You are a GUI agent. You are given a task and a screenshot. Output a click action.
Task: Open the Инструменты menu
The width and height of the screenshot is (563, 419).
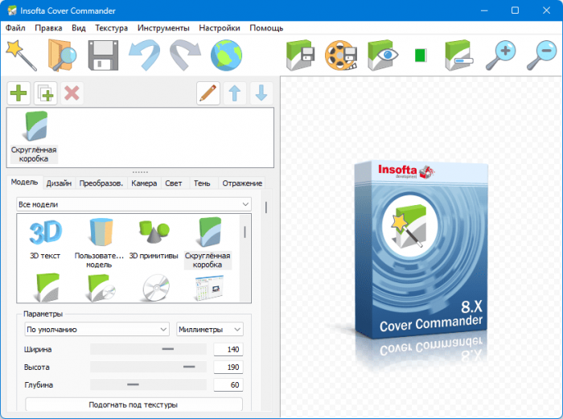(163, 28)
